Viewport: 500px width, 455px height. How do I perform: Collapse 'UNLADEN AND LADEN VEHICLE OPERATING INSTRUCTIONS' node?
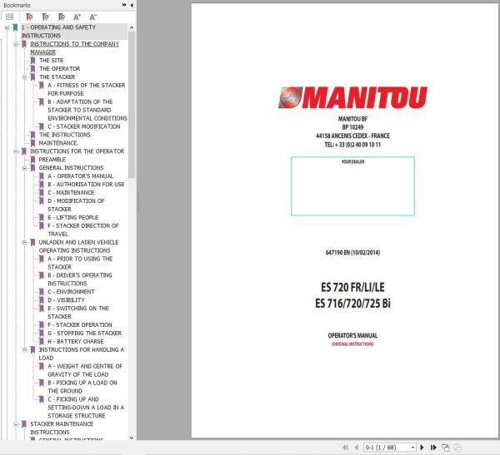(x=24, y=243)
